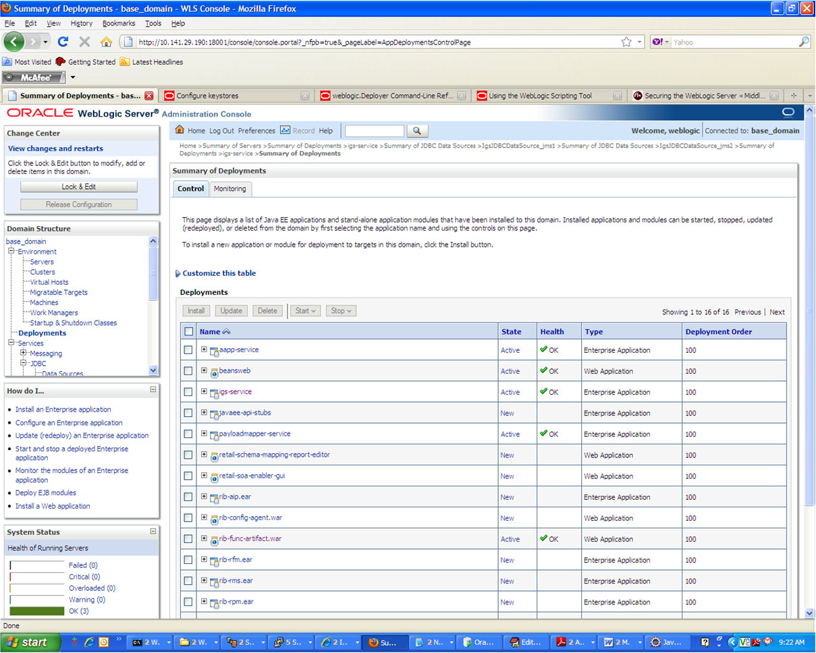Switch to the Monitoring tab
Screen dimensions: 816x653
(229, 189)
